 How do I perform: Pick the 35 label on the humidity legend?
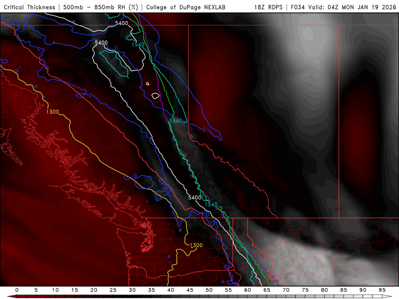pyautogui.click(x=152, y=290)
